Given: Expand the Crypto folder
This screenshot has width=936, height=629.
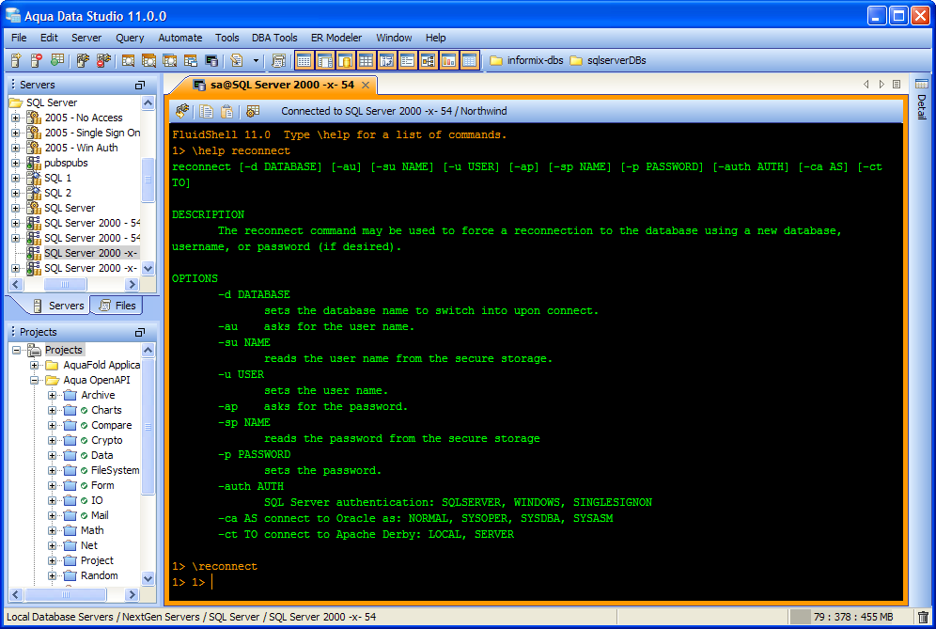Looking at the screenshot, I should [53, 440].
